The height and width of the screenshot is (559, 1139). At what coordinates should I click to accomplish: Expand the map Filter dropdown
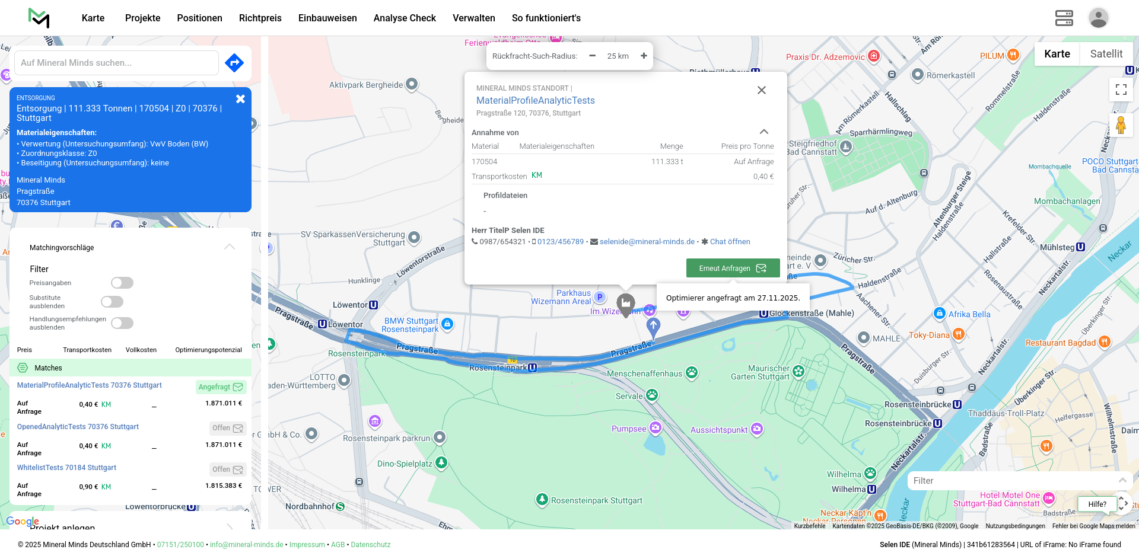pos(1122,481)
